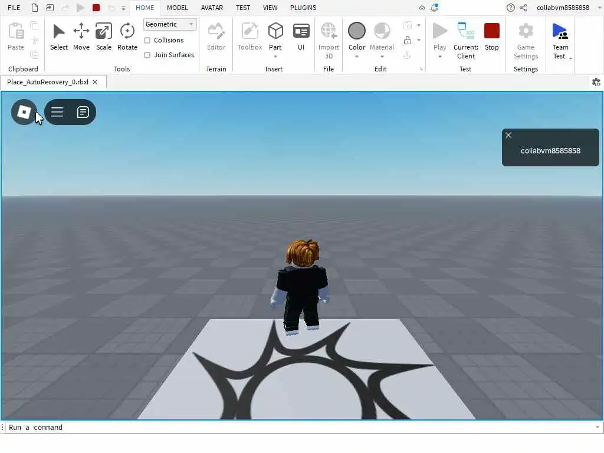This screenshot has width=604, height=453.
Task: Click the Material sphere icon
Action: (x=382, y=31)
